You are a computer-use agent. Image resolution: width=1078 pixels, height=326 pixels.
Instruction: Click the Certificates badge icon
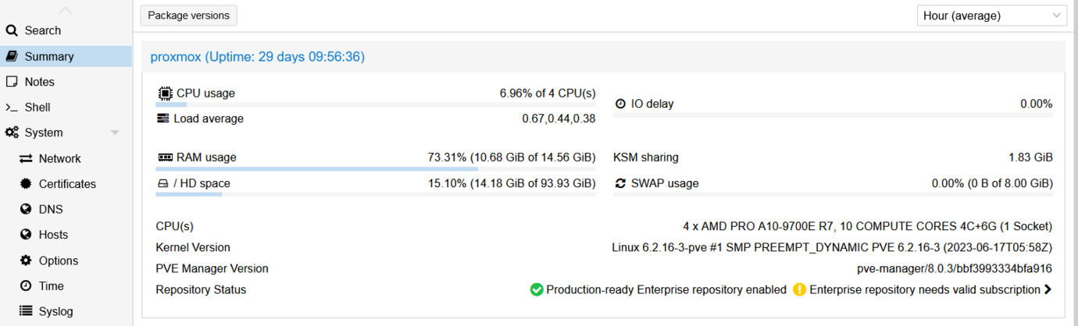pos(26,184)
